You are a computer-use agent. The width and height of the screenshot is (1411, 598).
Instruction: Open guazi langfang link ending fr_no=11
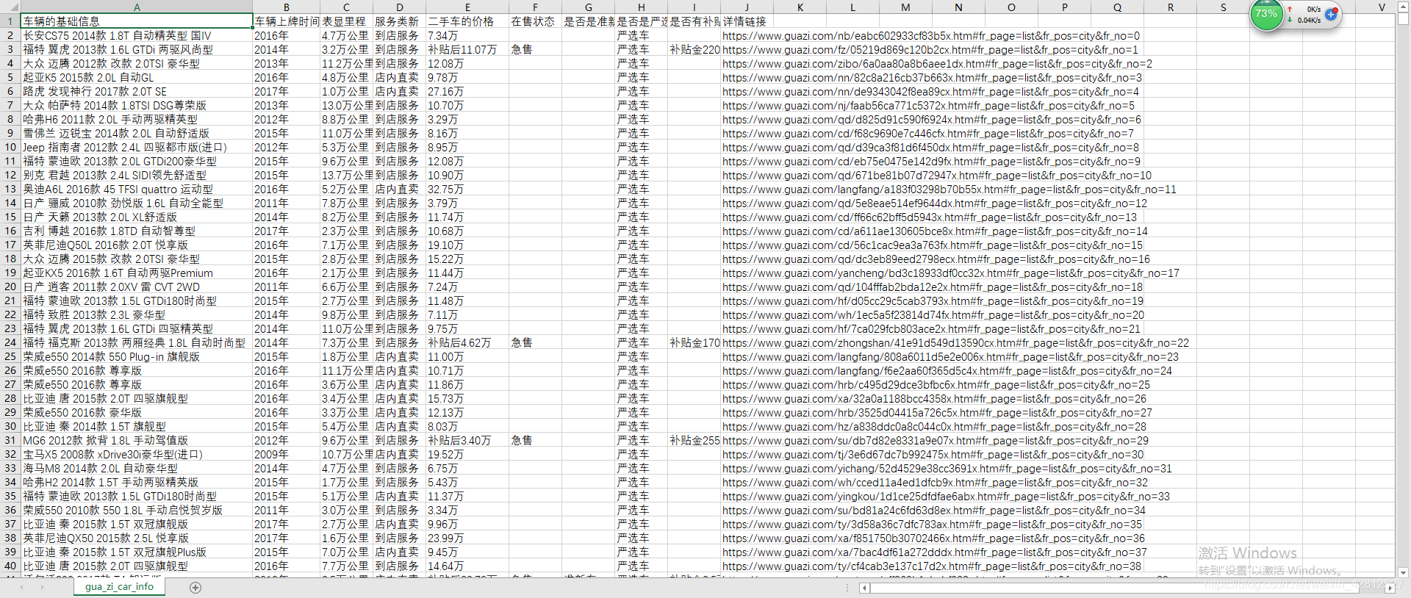(949, 189)
